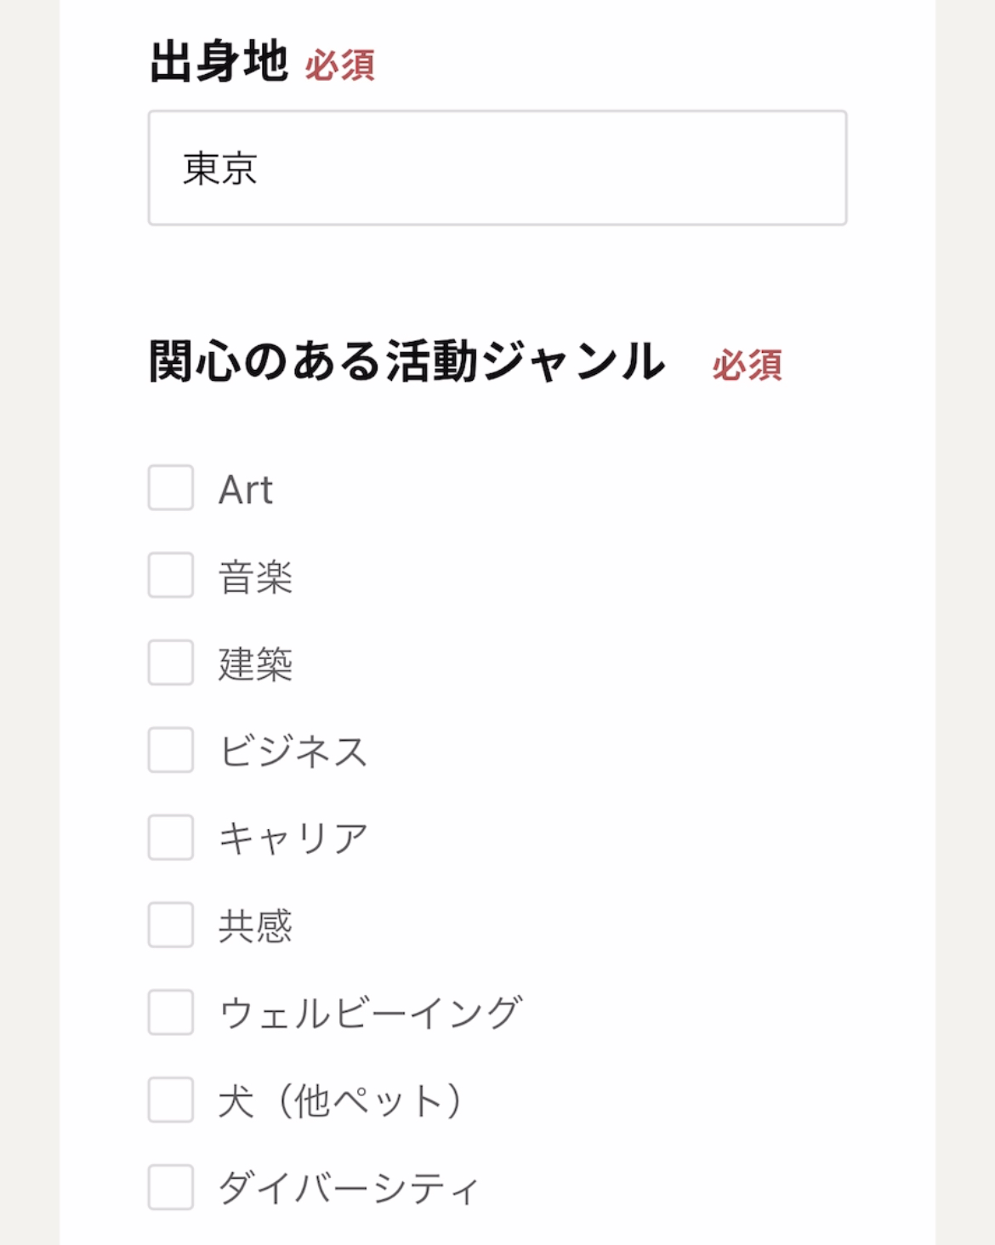Image resolution: width=995 pixels, height=1245 pixels.
Task: Click the Art option label text
Action: [x=246, y=490]
